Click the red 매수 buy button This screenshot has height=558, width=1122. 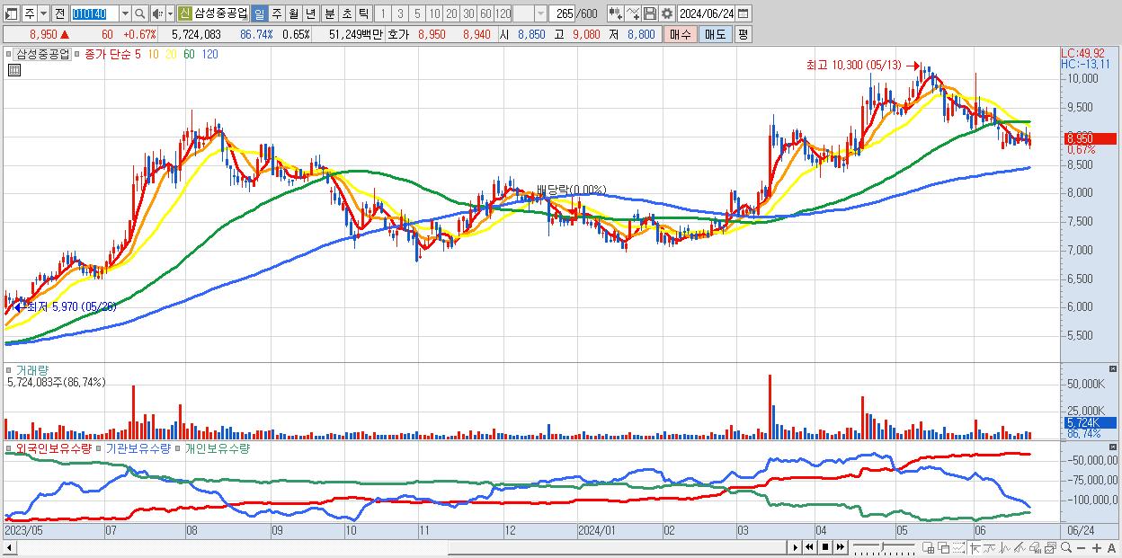681,34
